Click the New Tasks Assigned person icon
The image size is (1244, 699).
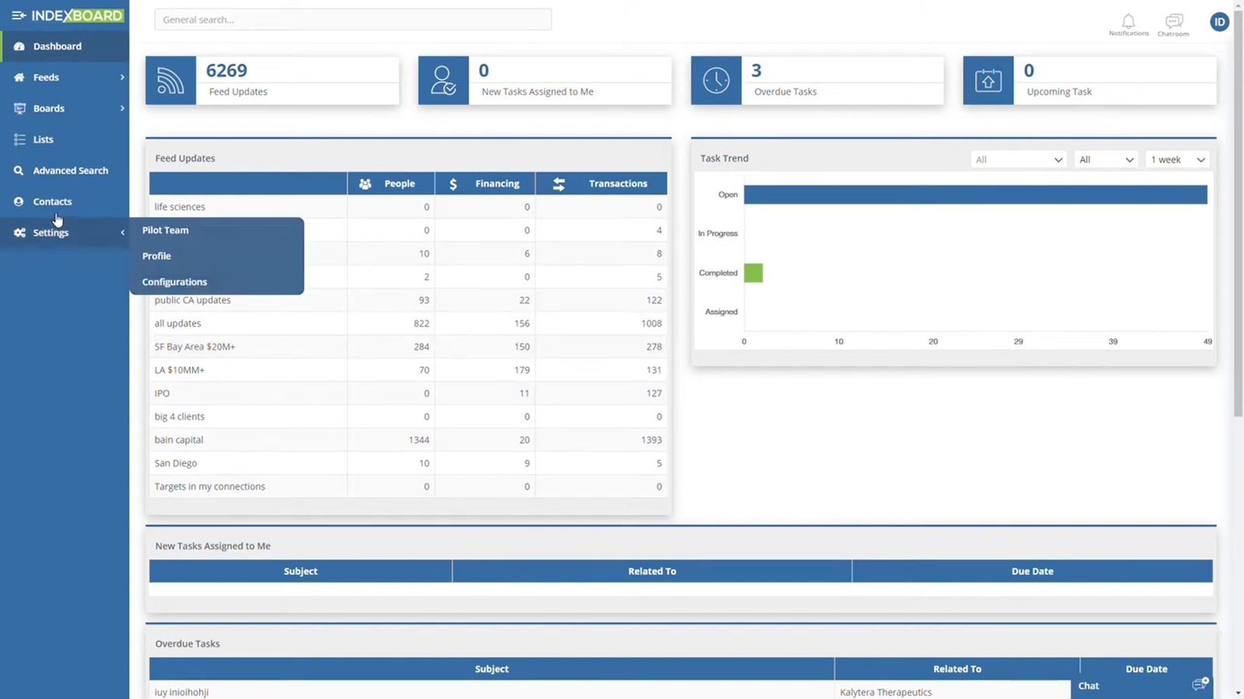point(443,81)
